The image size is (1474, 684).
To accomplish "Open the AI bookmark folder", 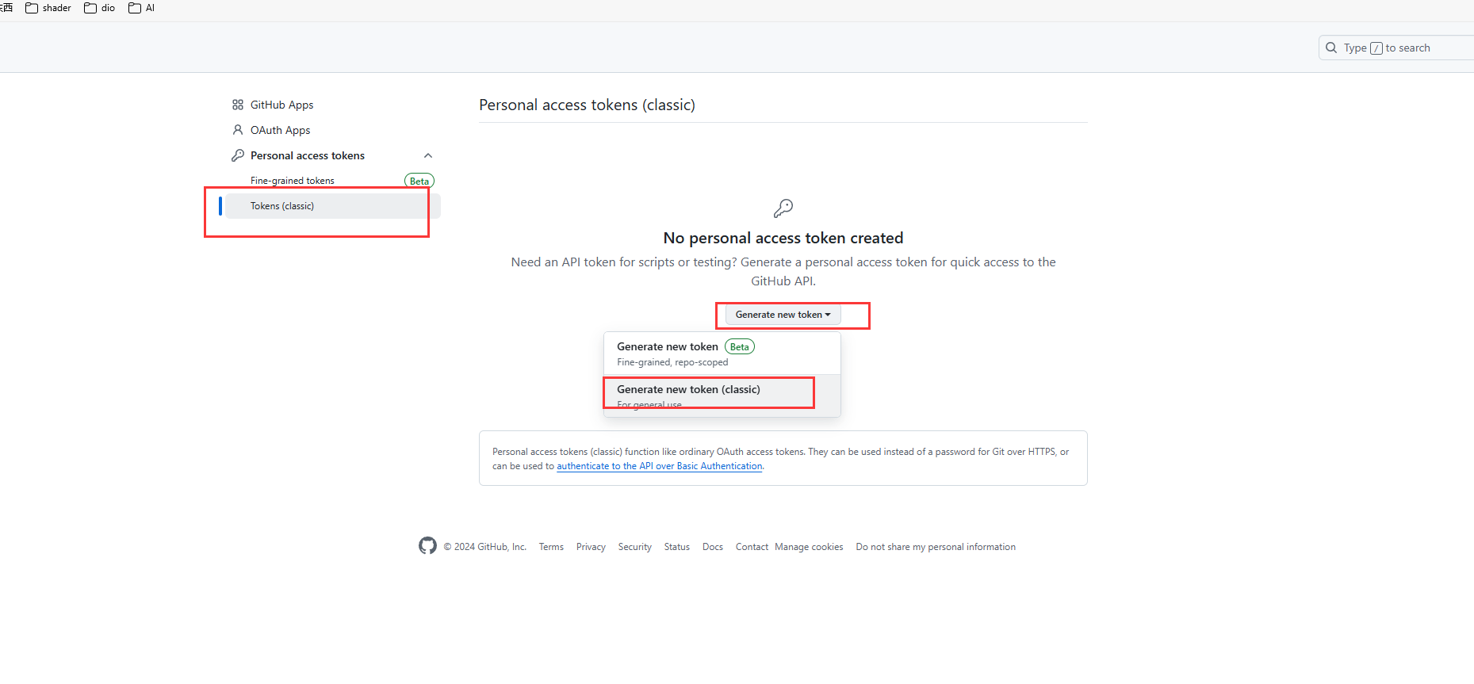I will pos(142,8).
